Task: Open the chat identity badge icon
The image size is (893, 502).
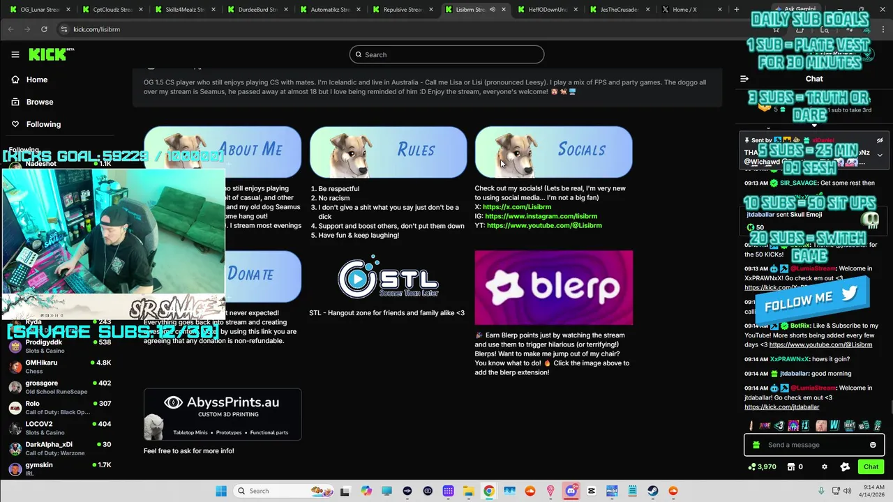Action: pos(845,467)
